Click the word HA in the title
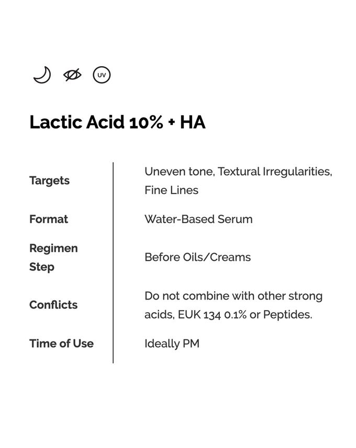356x448 pixels. [193, 122]
